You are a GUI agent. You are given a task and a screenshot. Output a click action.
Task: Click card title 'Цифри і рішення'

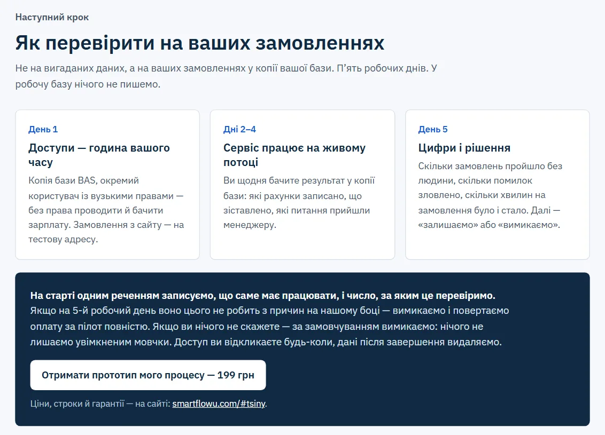coord(464,148)
